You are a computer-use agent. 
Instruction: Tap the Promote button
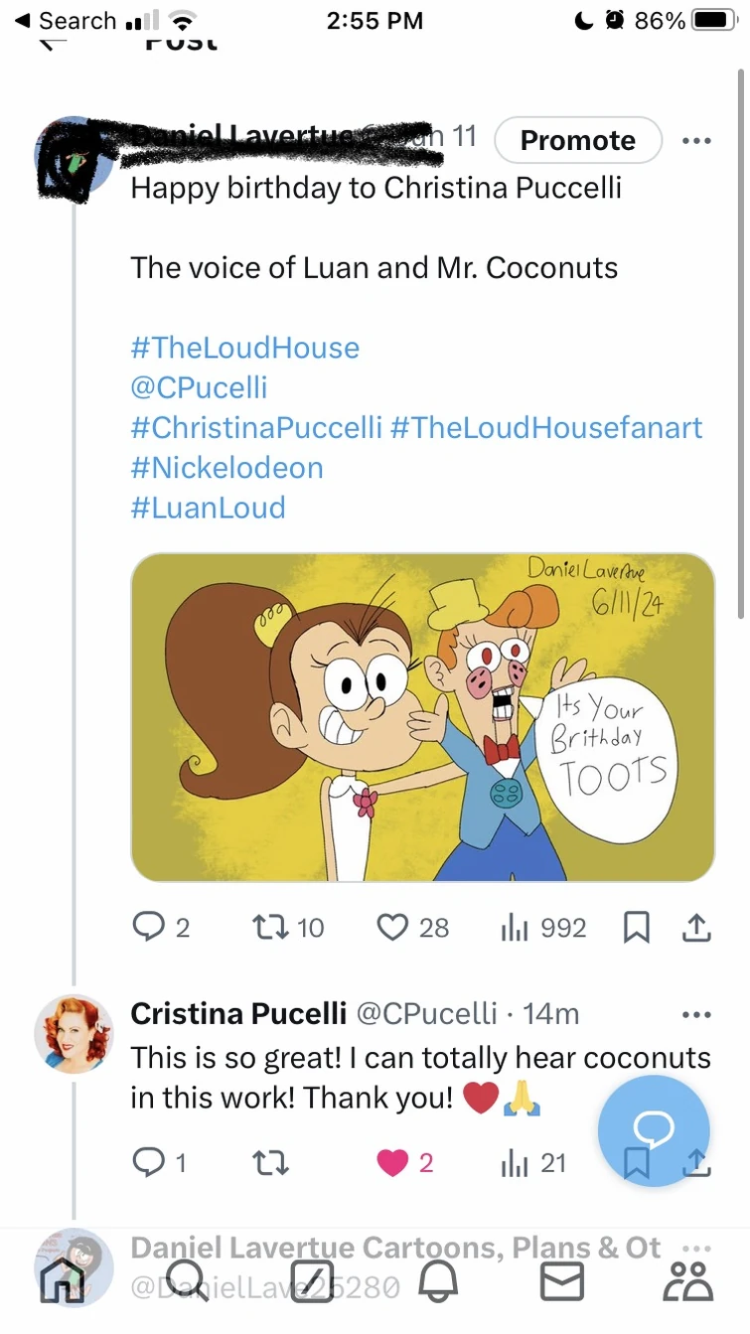click(577, 140)
